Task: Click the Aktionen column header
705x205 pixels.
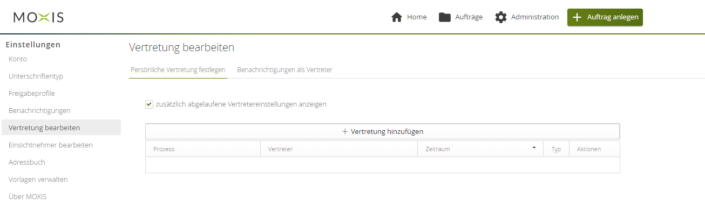Action: click(594, 149)
